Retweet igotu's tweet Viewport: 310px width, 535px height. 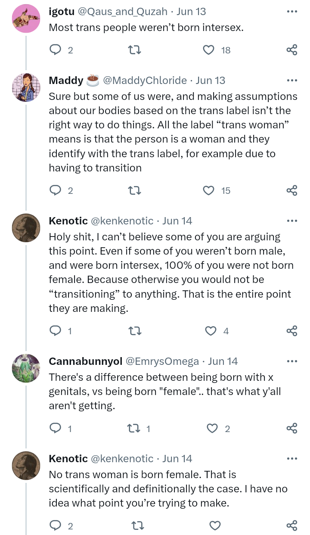click(x=135, y=50)
